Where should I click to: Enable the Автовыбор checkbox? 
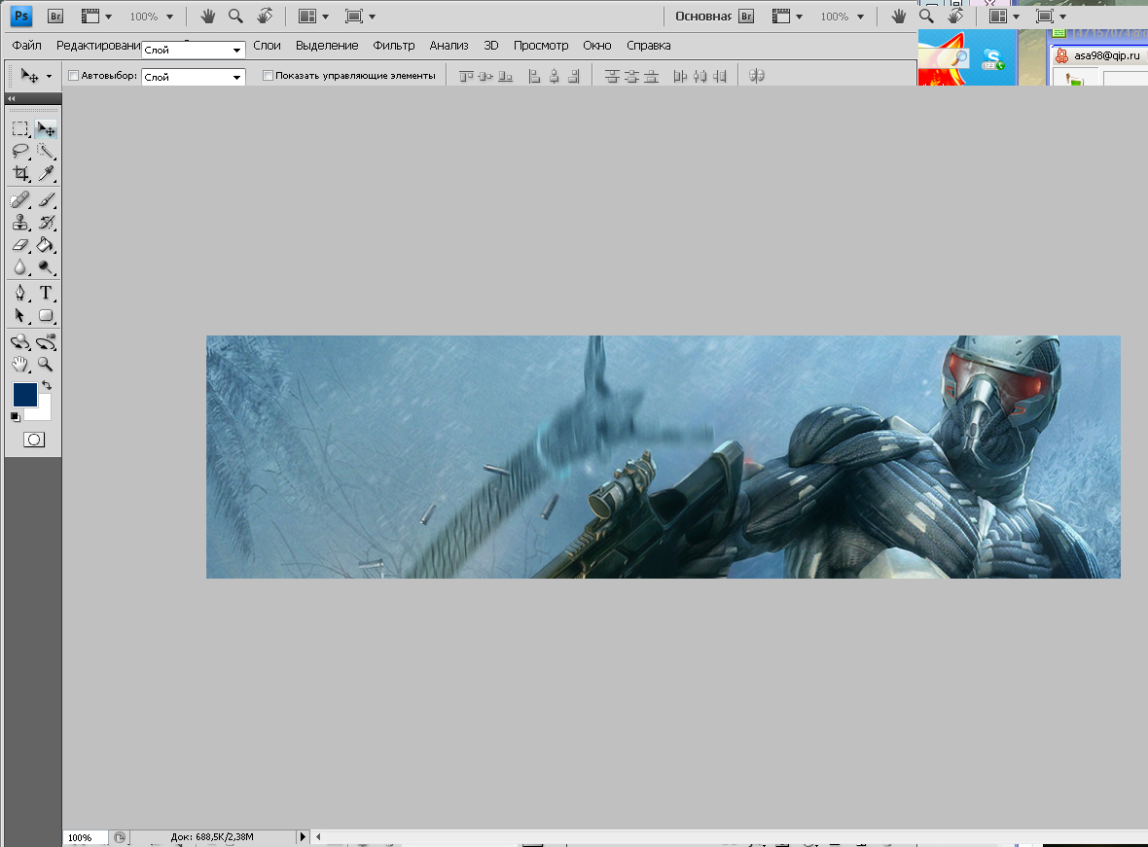(x=74, y=76)
